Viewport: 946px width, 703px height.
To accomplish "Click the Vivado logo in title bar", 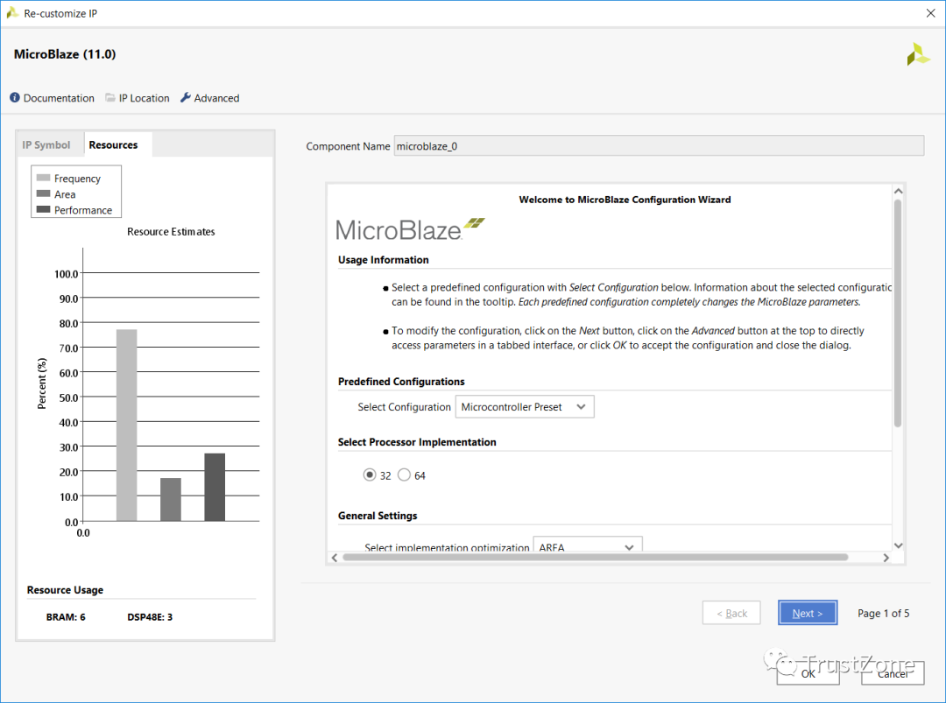I will [12, 12].
